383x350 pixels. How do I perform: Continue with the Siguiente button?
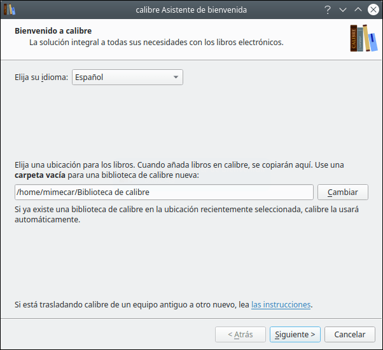coord(295,334)
